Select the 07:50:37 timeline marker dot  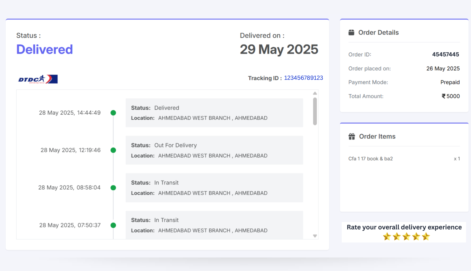tap(113, 225)
